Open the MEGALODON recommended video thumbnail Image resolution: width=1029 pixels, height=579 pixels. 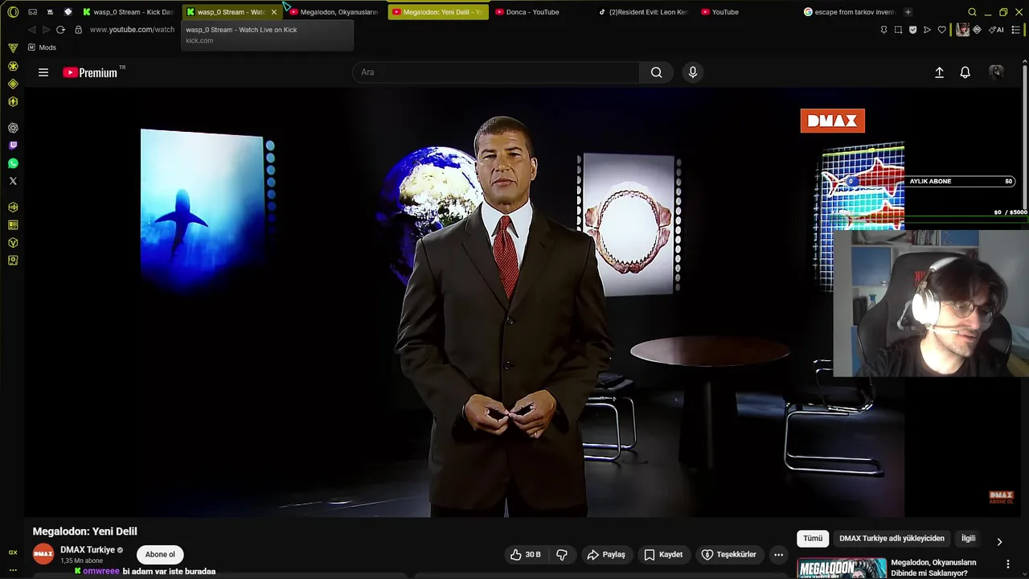(x=842, y=568)
